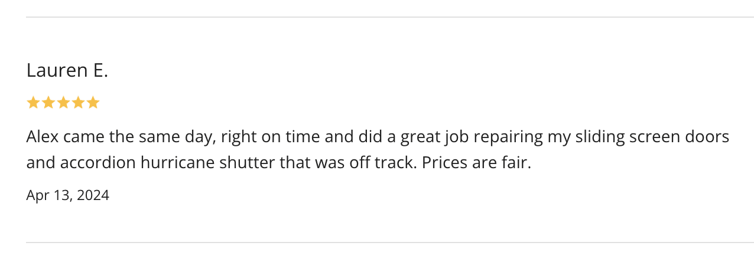The image size is (754, 262).
Task: Click the third gold star
Action: (x=63, y=103)
